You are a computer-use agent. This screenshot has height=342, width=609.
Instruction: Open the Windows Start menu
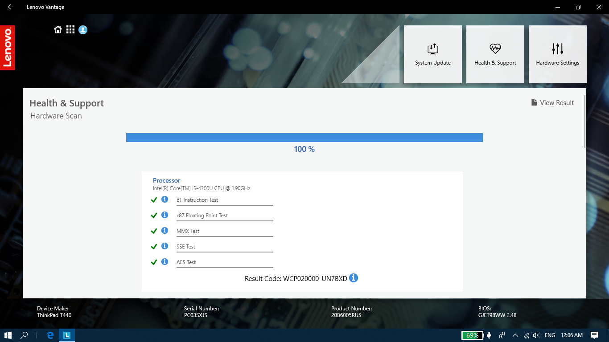click(8, 335)
